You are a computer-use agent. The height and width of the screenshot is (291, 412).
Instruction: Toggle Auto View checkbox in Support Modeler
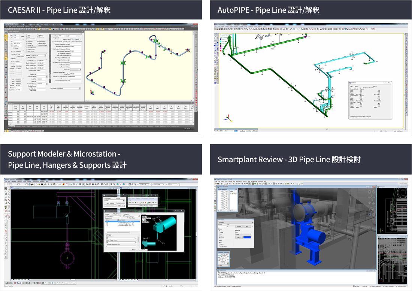pyautogui.click(x=118, y=203)
